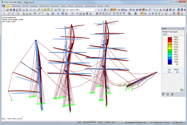Open the Bearbeiten menu
This screenshot has height=125, width=187.
(x=16, y=6)
